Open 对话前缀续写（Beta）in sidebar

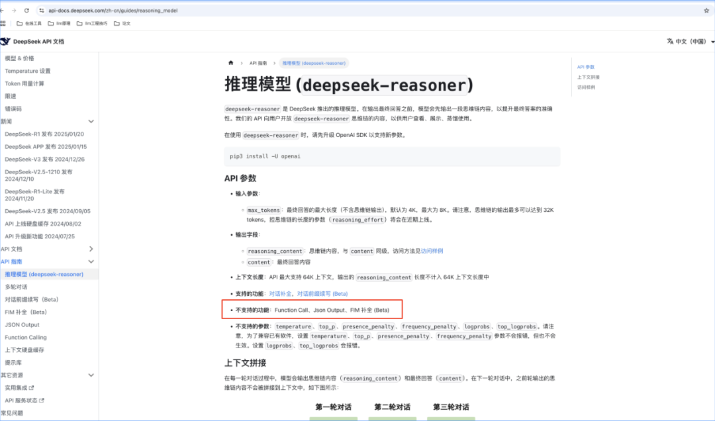point(32,300)
